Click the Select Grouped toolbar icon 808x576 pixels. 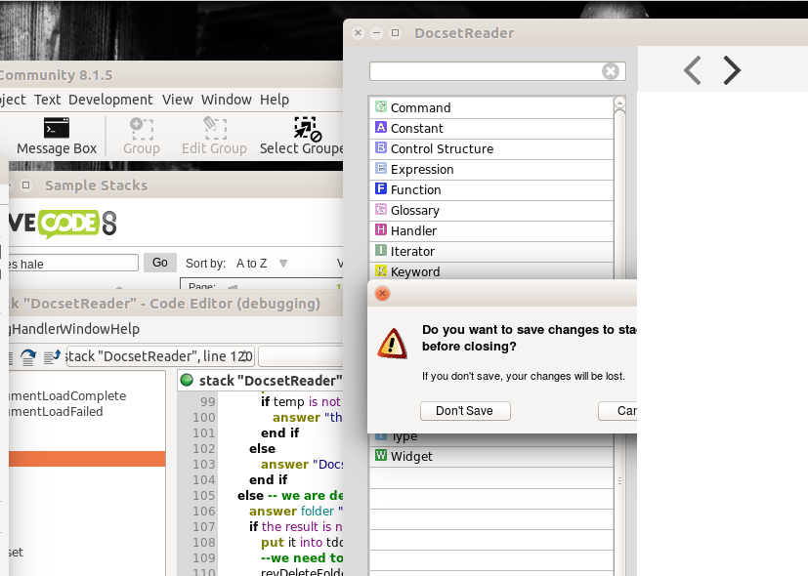coord(307,136)
